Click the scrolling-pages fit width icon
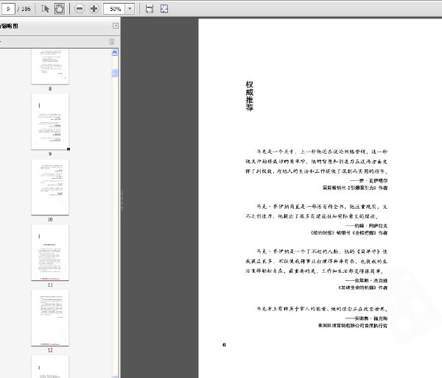 tap(150, 9)
